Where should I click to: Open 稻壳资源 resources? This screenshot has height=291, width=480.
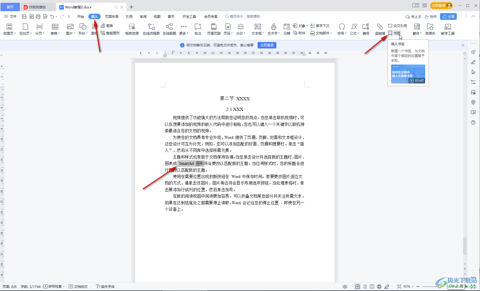(x=132, y=29)
